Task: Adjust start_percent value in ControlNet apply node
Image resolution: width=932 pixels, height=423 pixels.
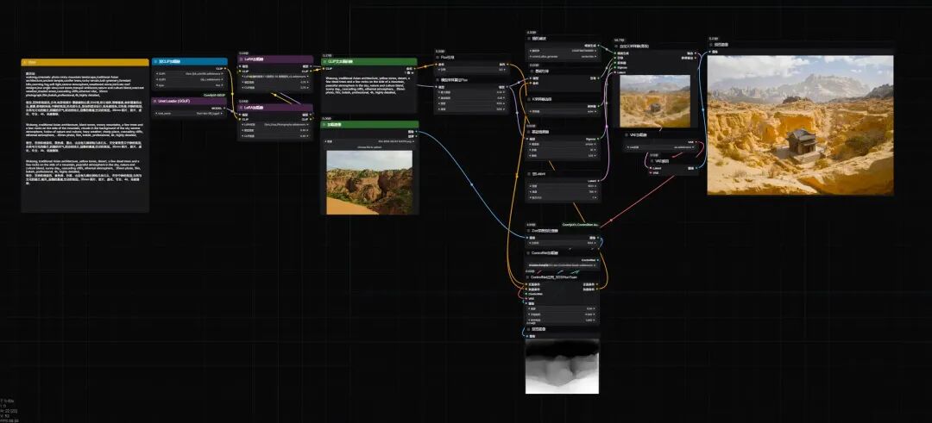Action: (x=563, y=314)
